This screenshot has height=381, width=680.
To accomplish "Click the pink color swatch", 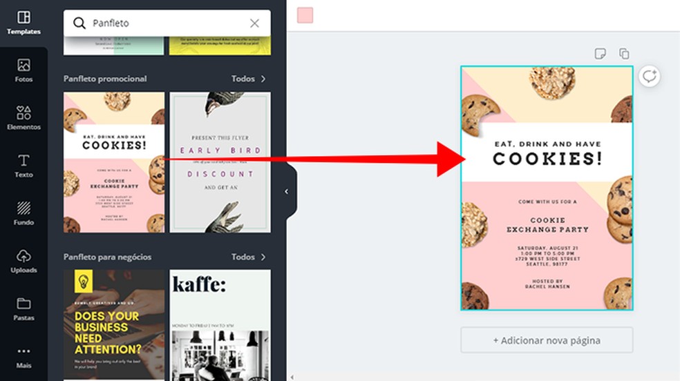I will 305,15.
